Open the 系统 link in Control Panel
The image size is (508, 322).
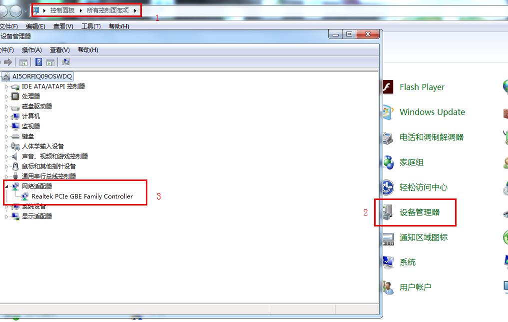click(x=408, y=262)
